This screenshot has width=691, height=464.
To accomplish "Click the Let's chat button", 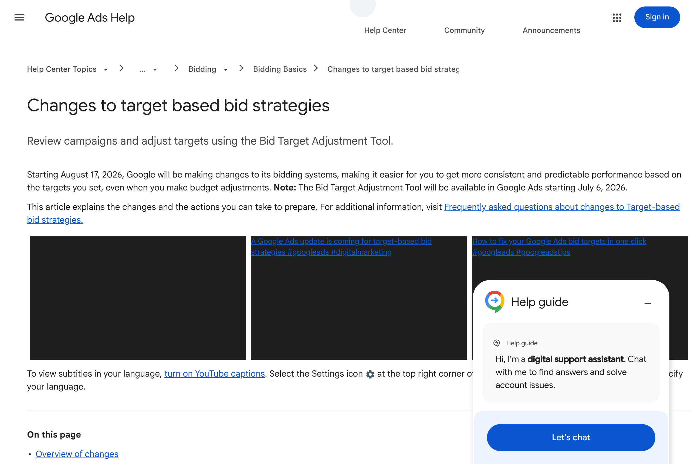I will [x=571, y=437].
